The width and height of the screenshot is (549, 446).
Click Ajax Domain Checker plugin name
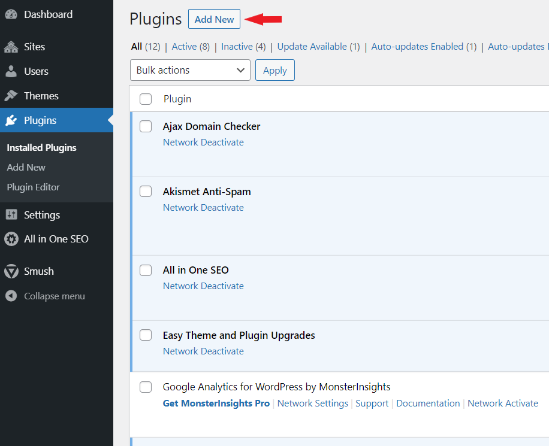(212, 126)
